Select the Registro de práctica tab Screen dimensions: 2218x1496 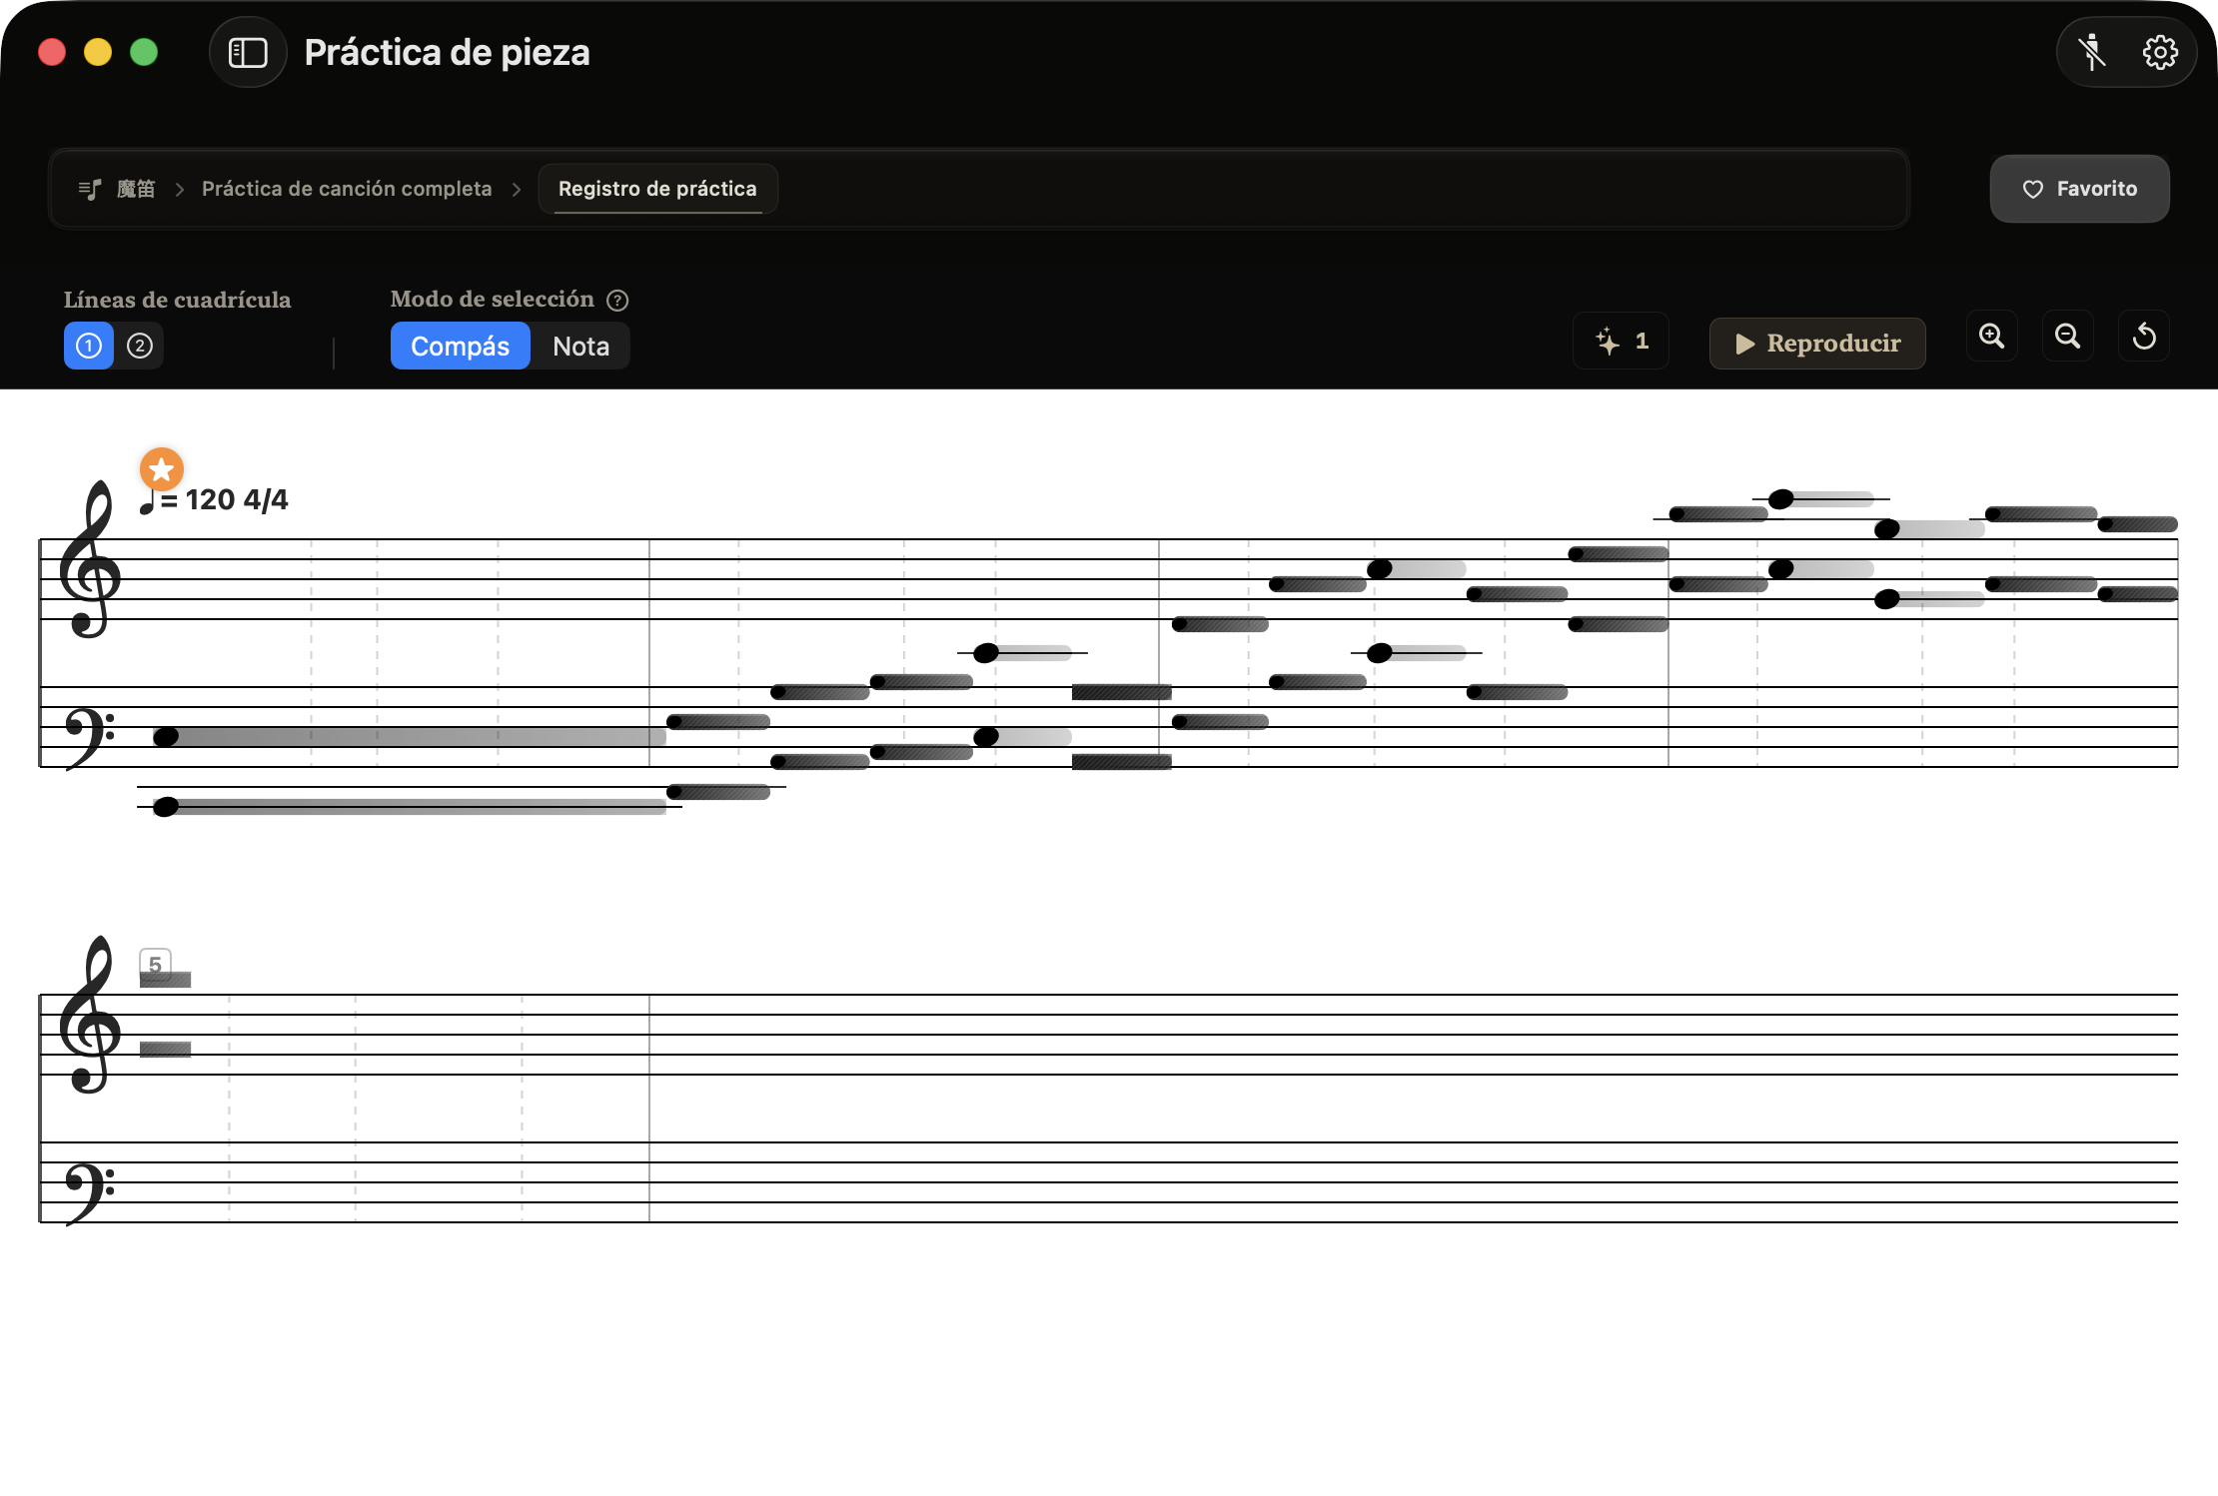[657, 189]
